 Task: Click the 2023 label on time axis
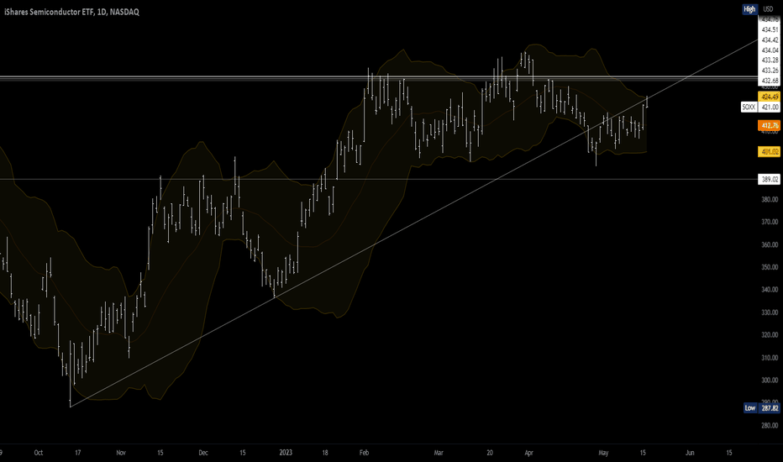[286, 453]
